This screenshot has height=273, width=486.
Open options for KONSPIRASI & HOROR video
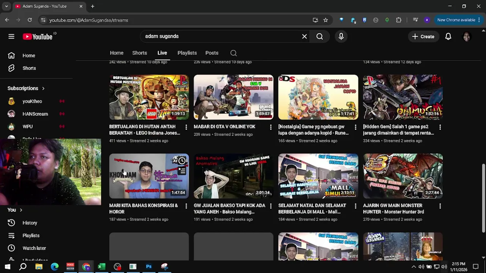186,206
